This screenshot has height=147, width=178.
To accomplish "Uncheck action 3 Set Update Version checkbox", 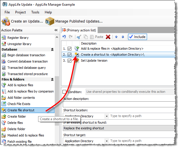I will click(x=69, y=61).
